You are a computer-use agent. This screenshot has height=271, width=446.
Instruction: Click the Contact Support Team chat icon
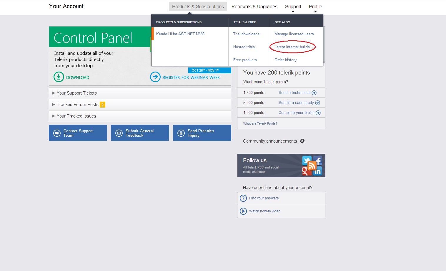click(x=57, y=133)
